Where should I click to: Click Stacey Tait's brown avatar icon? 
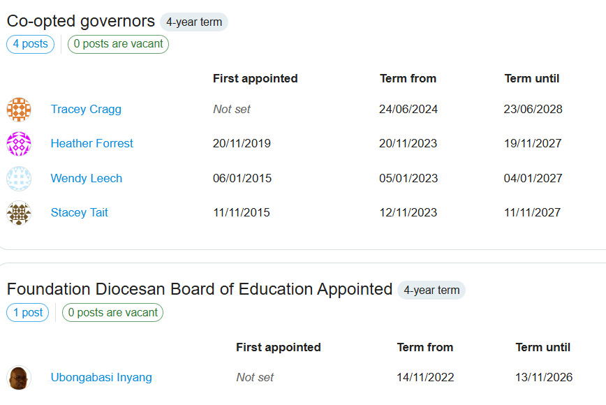point(19,213)
